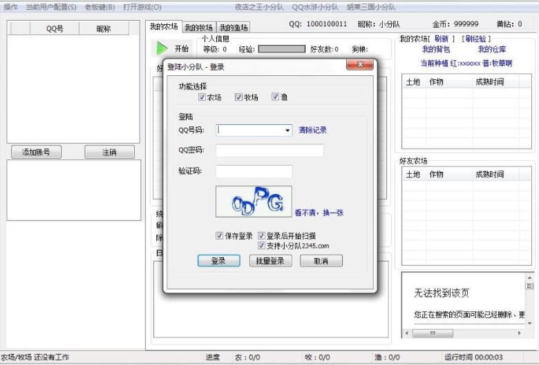The image size is (539, 365).
Task: Click the 昵称 column header
Action: [104, 28]
